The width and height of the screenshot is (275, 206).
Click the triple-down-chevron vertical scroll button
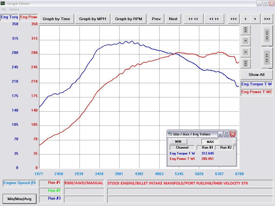coord(245,63)
